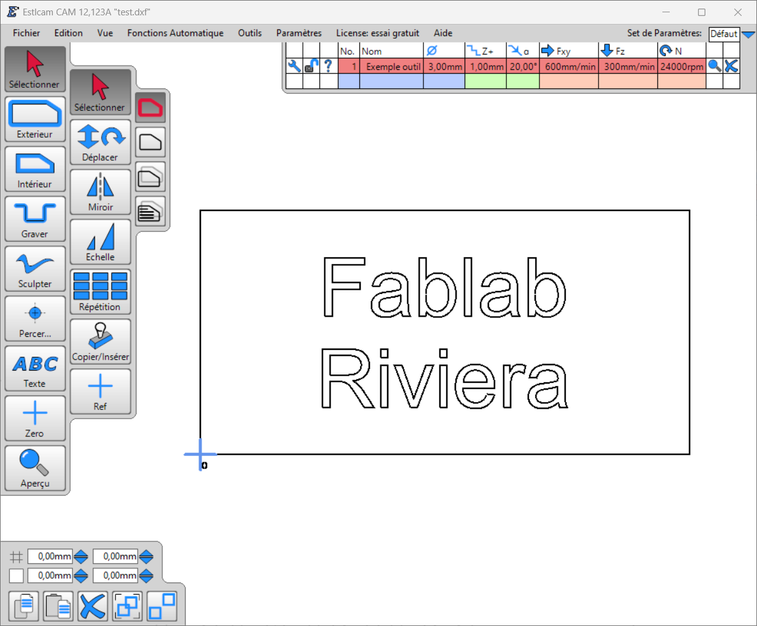Toggle the black single-shape selection mode

click(x=151, y=142)
